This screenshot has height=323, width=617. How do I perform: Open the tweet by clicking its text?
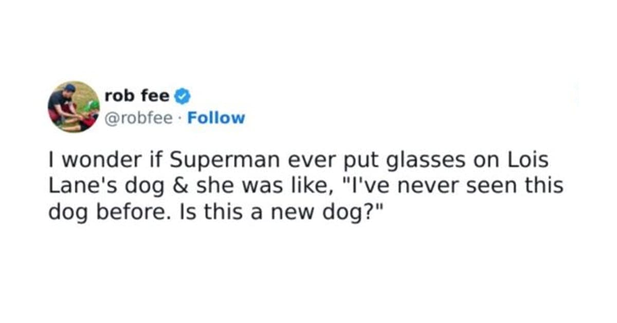point(298,185)
